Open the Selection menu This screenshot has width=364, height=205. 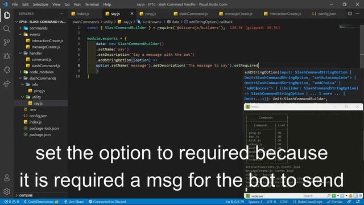click(x=40, y=5)
